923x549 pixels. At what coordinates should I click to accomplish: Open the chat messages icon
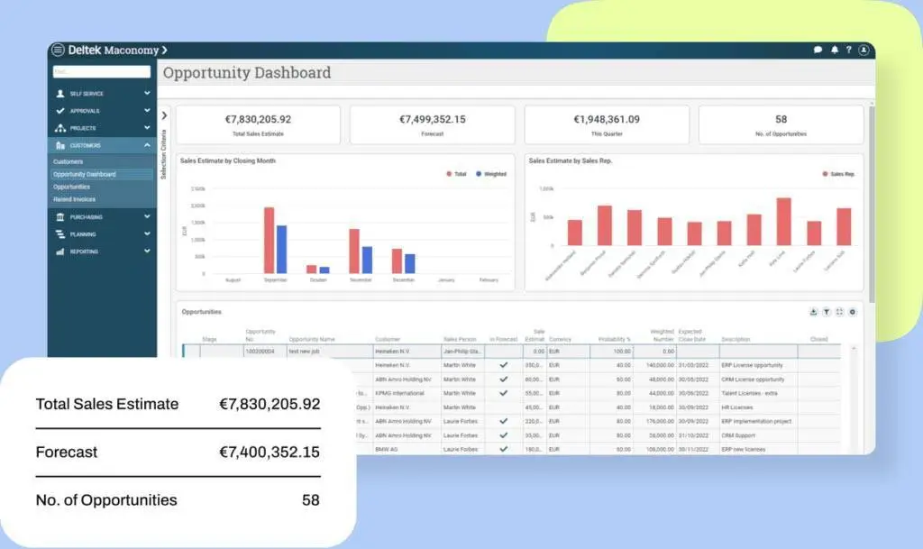pos(818,50)
